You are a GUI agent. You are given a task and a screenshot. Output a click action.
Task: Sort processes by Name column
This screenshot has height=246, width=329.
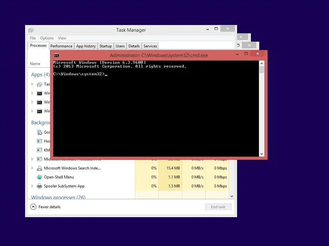(35, 64)
